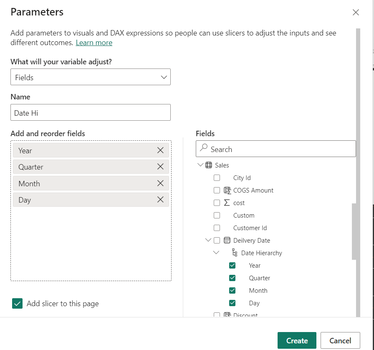This screenshot has width=374, height=350.
Task: Click the dialog's outer vertical scrollbar
Action: (x=358, y=172)
